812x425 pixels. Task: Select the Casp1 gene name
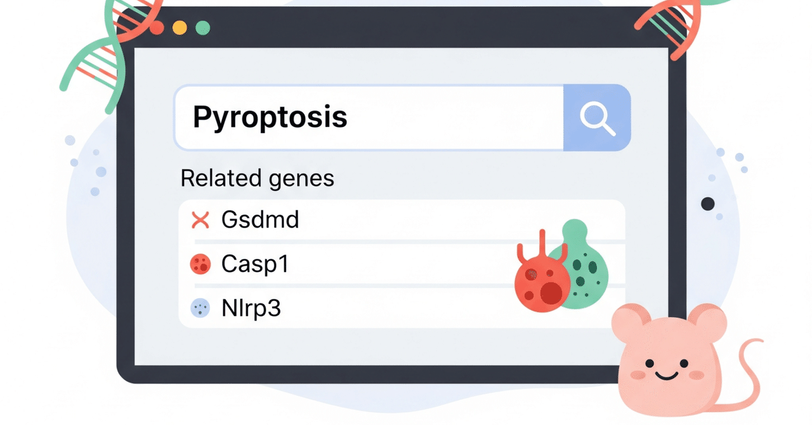[x=255, y=264]
